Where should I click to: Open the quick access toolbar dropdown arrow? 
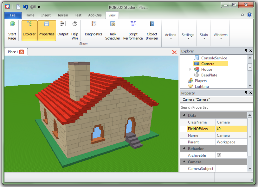39,7
